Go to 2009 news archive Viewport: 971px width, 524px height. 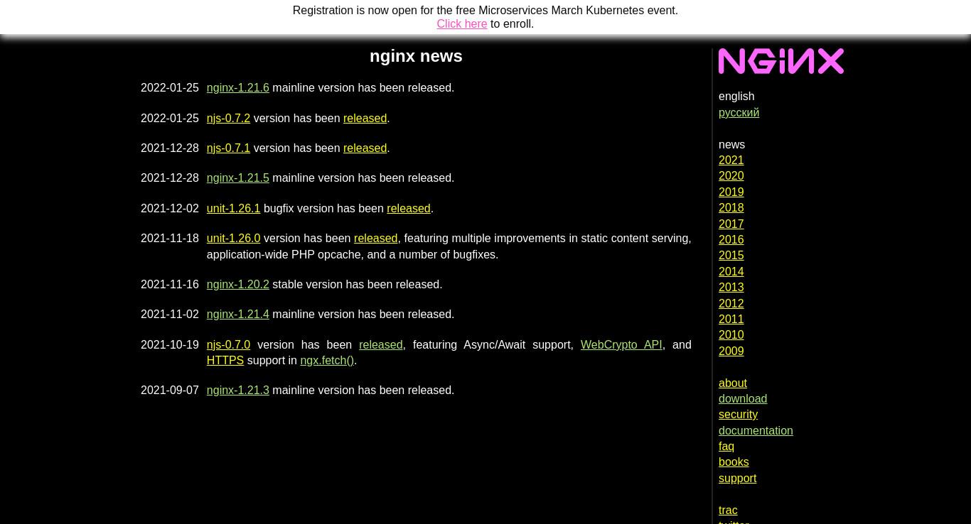point(731,351)
